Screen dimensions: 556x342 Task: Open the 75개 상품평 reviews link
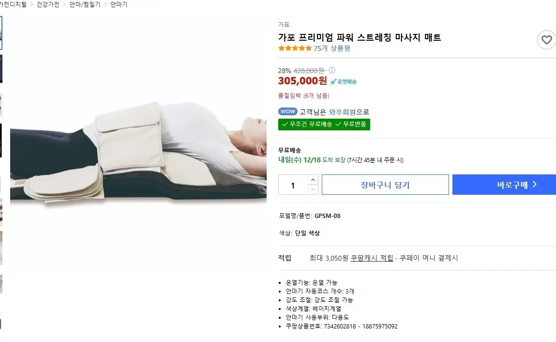[x=332, y=48]
